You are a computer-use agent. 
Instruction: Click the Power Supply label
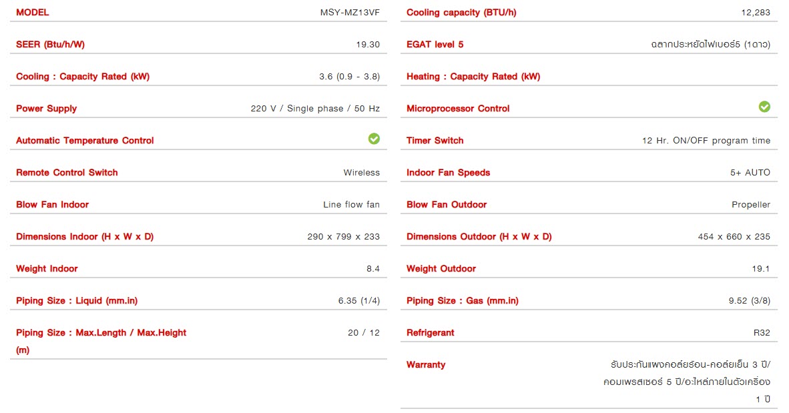pos(47,108)
